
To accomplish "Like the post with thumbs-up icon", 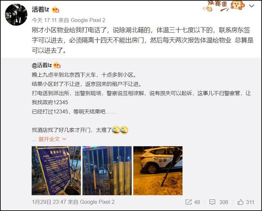I will 240,202.
